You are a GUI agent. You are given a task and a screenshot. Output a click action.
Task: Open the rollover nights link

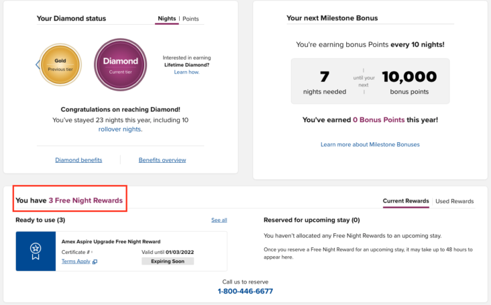[120, 129]
